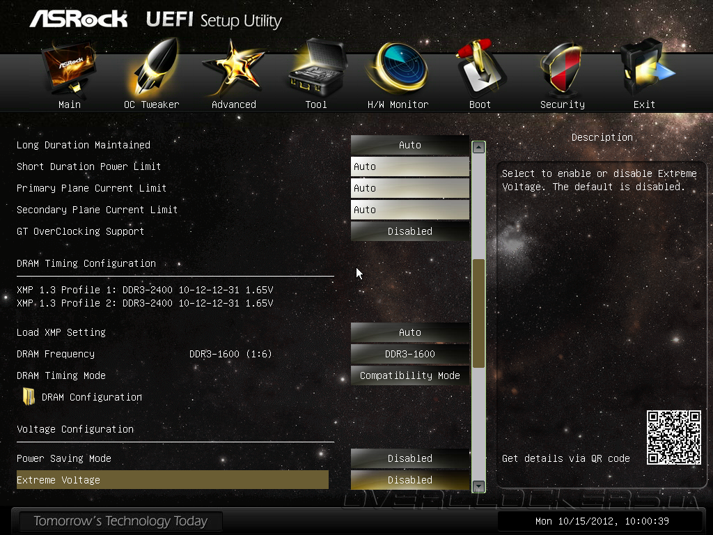Screen dimensions: 713x535
Task: Click the vertical scrollbar thumb
Action: point(478,313)
